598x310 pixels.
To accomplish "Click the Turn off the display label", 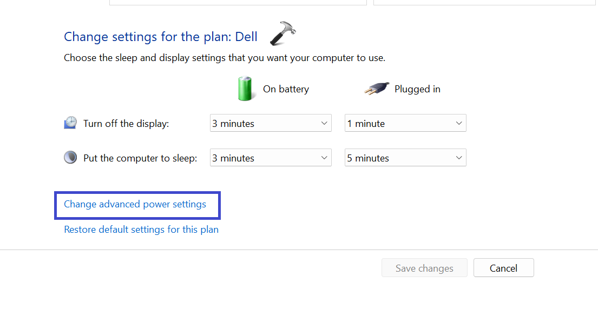I will pyautogui.click(x=126, y=124).
